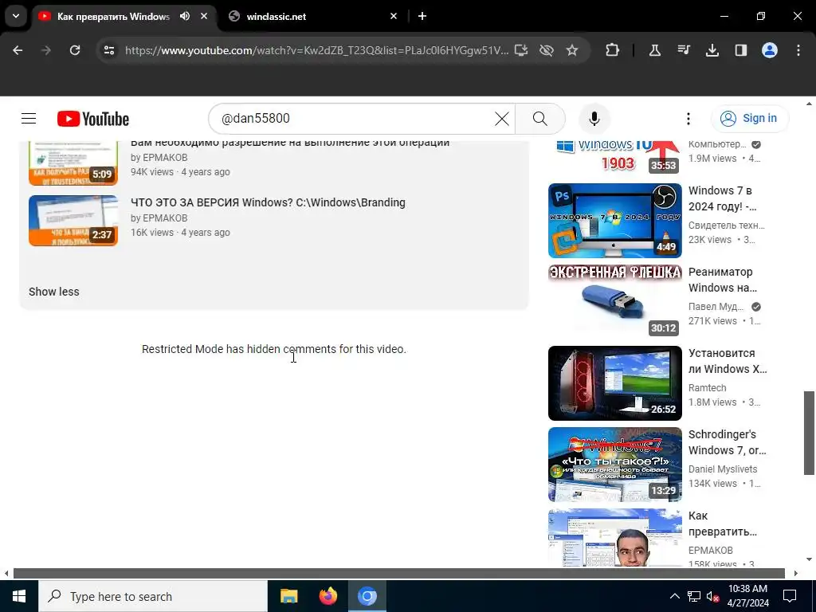816x612 pixels.
Task: Open the tab search dropdown arrow
Action: tap(16, 16)
